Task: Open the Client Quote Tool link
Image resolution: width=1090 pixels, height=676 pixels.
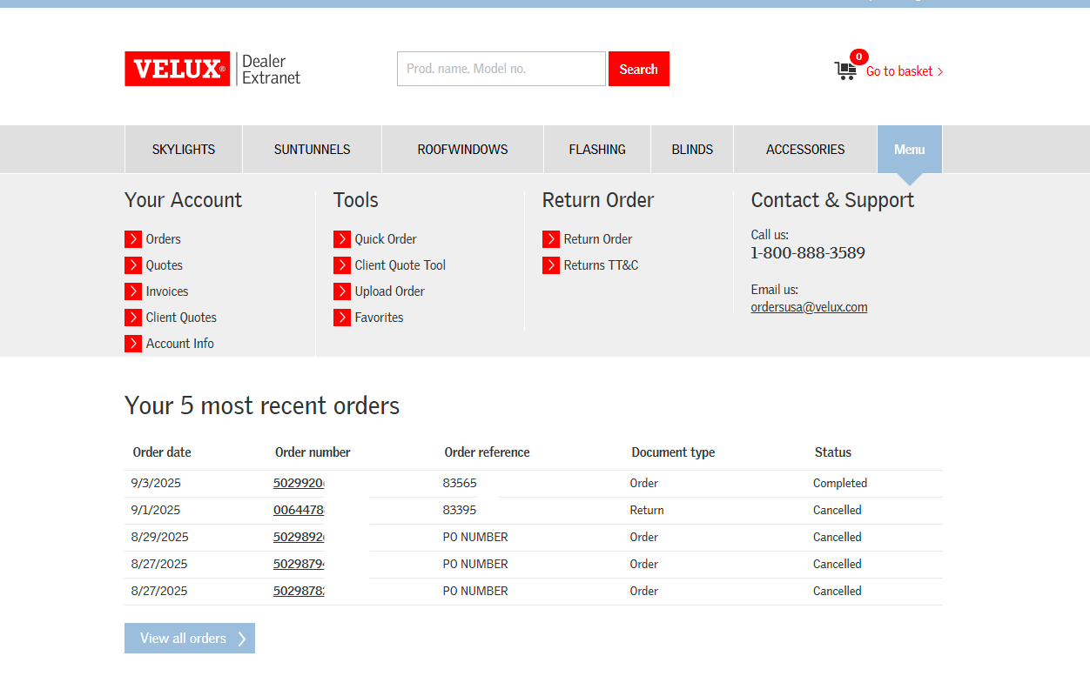Action: coord(400,265)
